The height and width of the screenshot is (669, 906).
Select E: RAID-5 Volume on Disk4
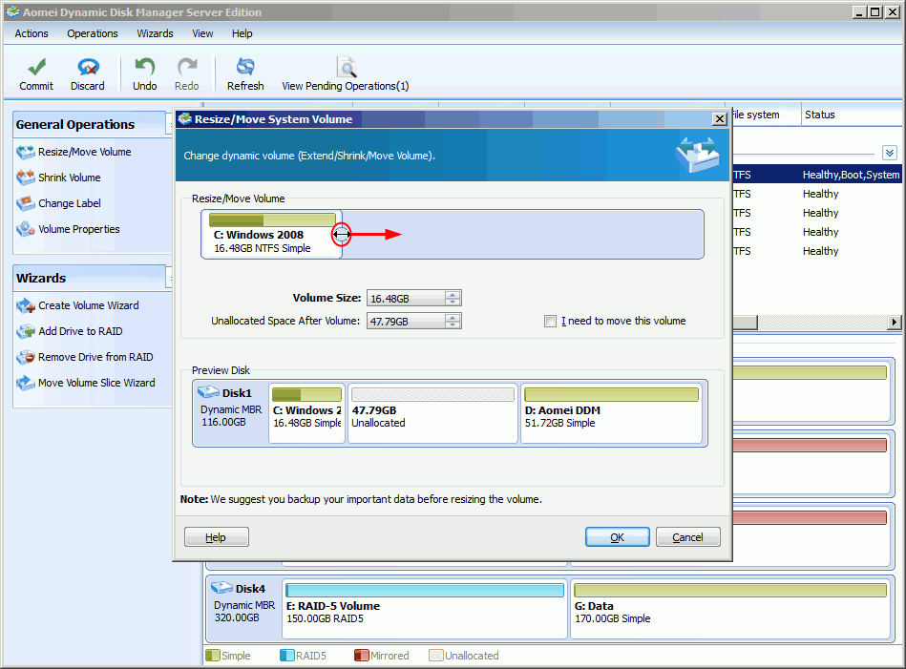(x=425, y=610)
